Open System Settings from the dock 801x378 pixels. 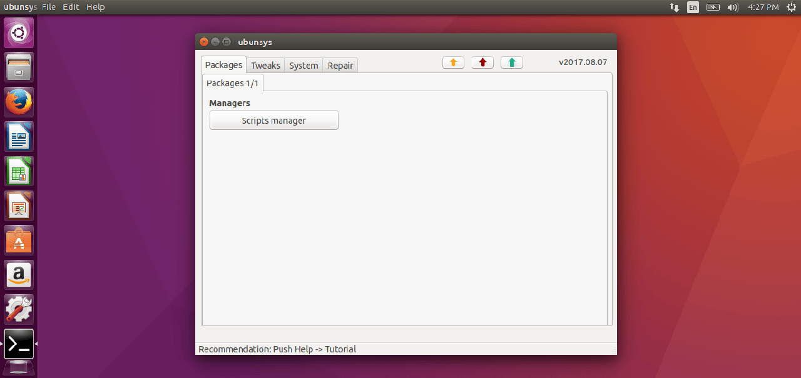click(x=19, y=309)
